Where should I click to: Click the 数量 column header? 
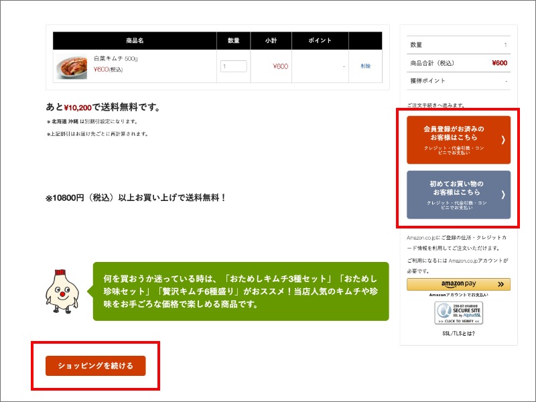point(233,40)
